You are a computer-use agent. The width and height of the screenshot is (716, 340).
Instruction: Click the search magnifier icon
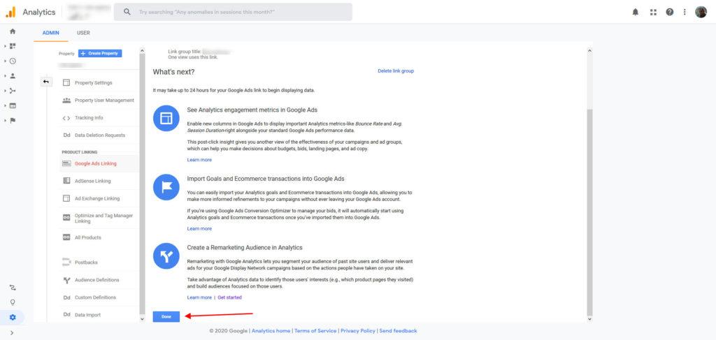pyautogui.click(x=127, y=12)
